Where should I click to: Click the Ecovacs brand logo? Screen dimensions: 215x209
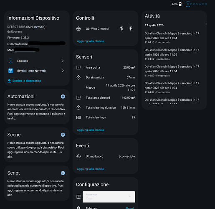(196, 4)
